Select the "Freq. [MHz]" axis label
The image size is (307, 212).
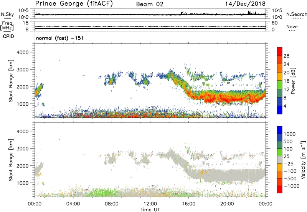pos(7,26)
